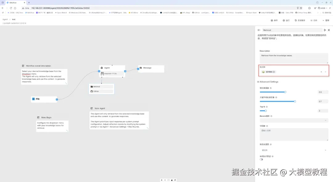Show the empty response help icon
The width and height of the screenshot is (333, 182).
point(267,126)
